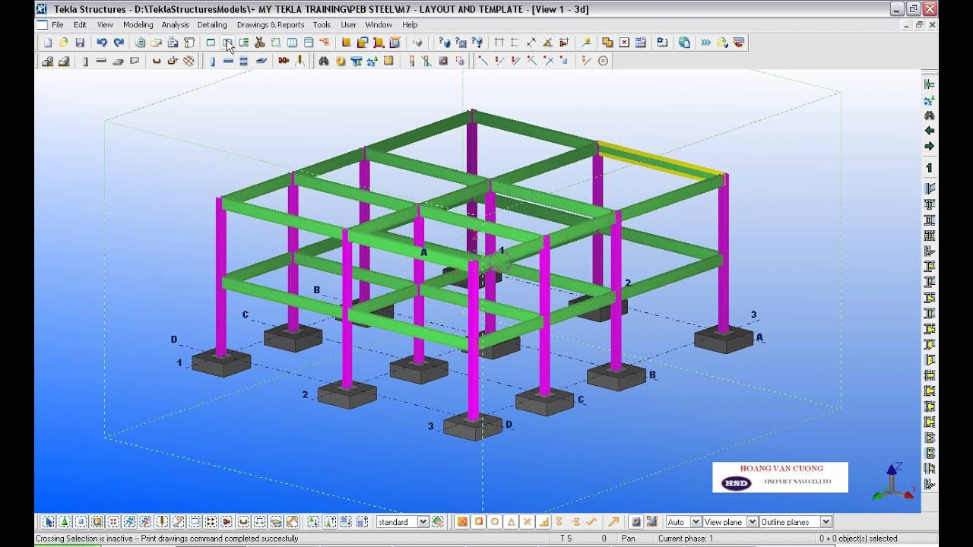This screenshot has height=547, width=973.
Task: Select the Create pad footing tool
Action: click(x=47, y=61)
